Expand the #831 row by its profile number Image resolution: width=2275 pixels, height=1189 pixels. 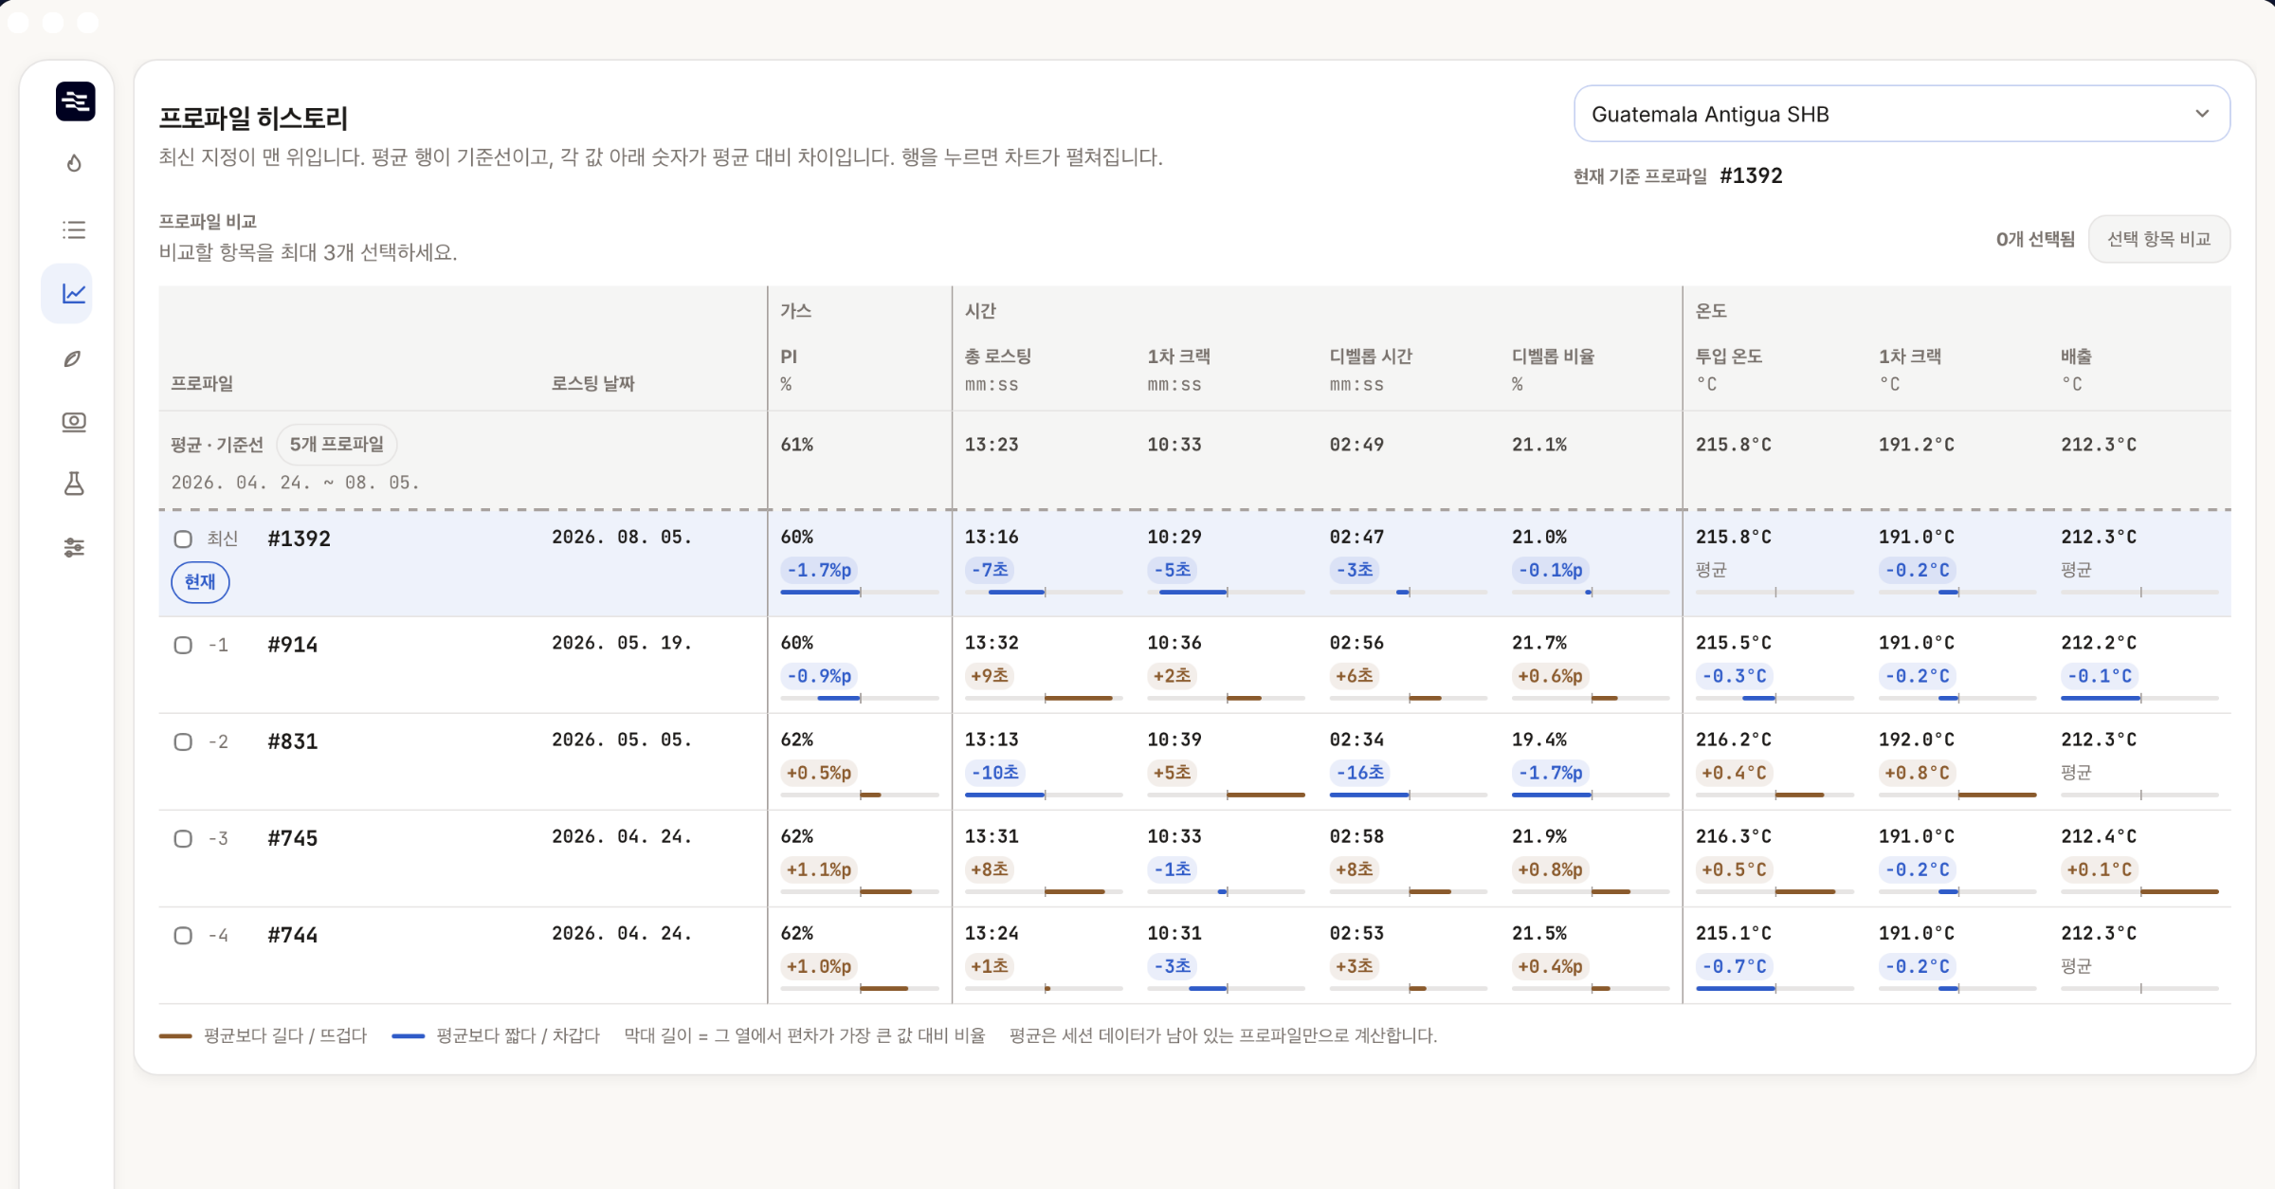click(x=293, y=741)
